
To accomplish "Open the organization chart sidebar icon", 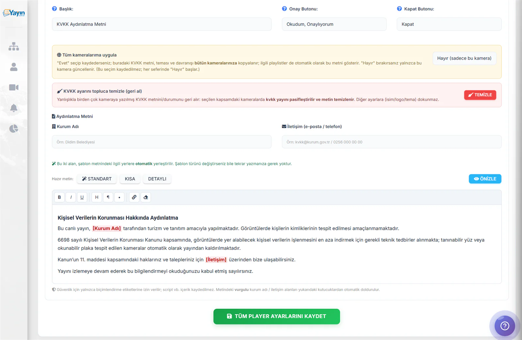I will point(14,46).
